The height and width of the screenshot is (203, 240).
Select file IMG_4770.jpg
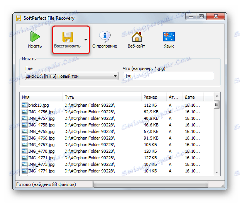[41, 152]
